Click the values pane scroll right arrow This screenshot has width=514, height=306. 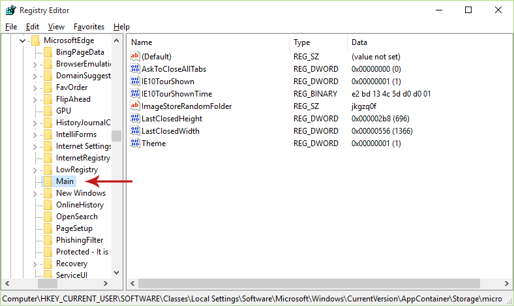coord(507,283)
